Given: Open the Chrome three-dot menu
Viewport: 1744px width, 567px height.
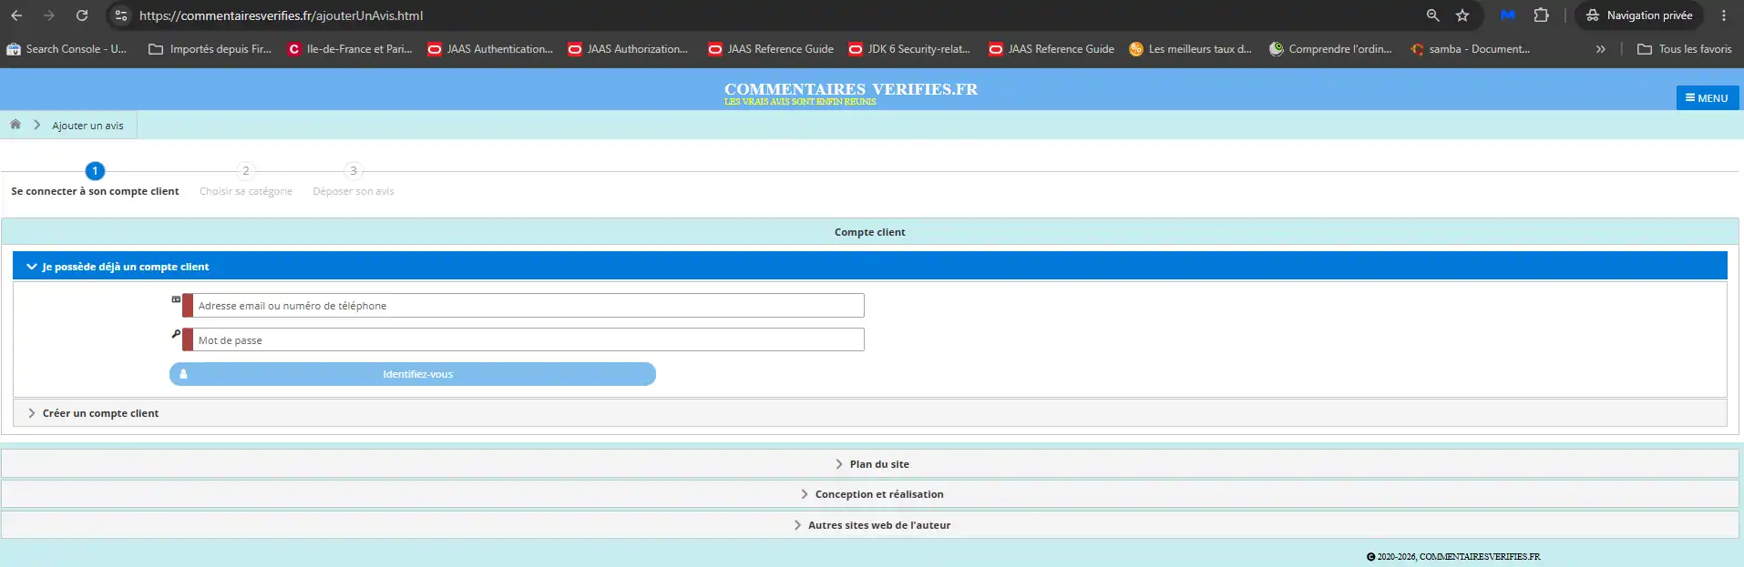Looking at the screenshot, I should 1724,15.
